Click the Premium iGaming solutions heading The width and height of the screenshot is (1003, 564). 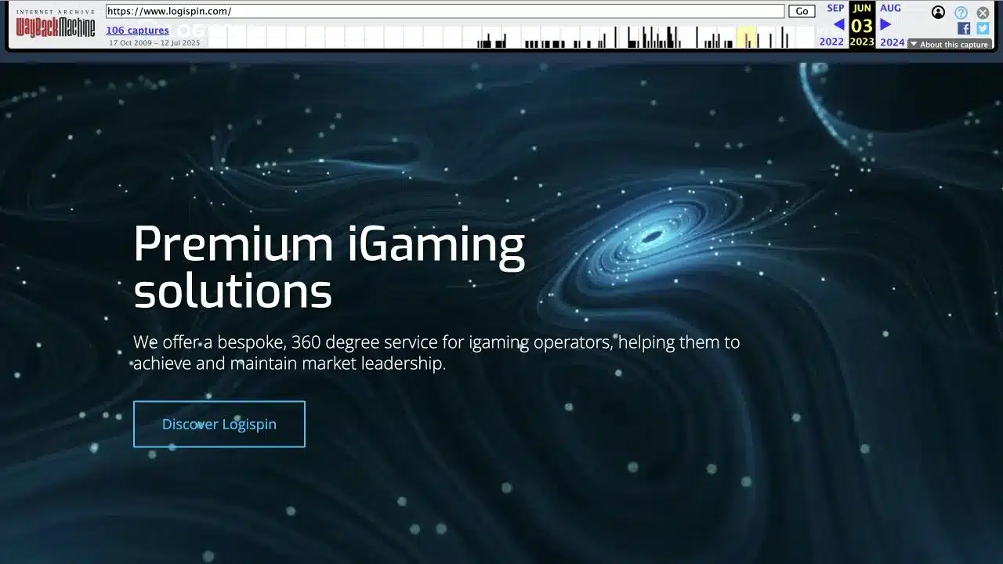click(x=329, y=267)
